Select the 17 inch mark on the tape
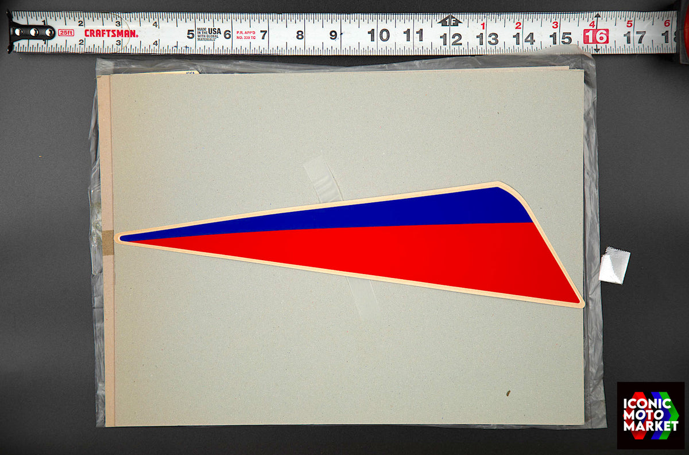The height and width of the screenshot is (455, 689). click(x=634, y=38)
